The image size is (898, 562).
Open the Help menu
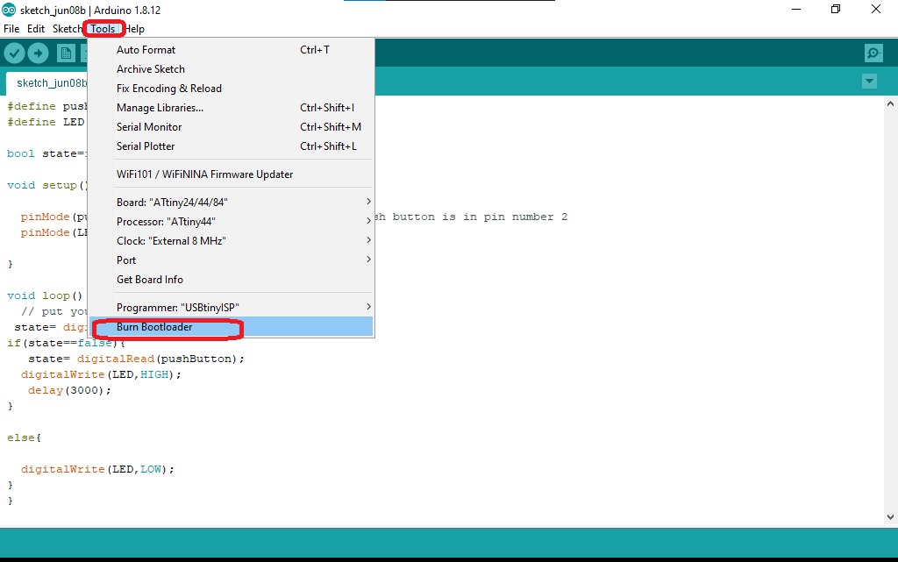(x=134, y=29)
